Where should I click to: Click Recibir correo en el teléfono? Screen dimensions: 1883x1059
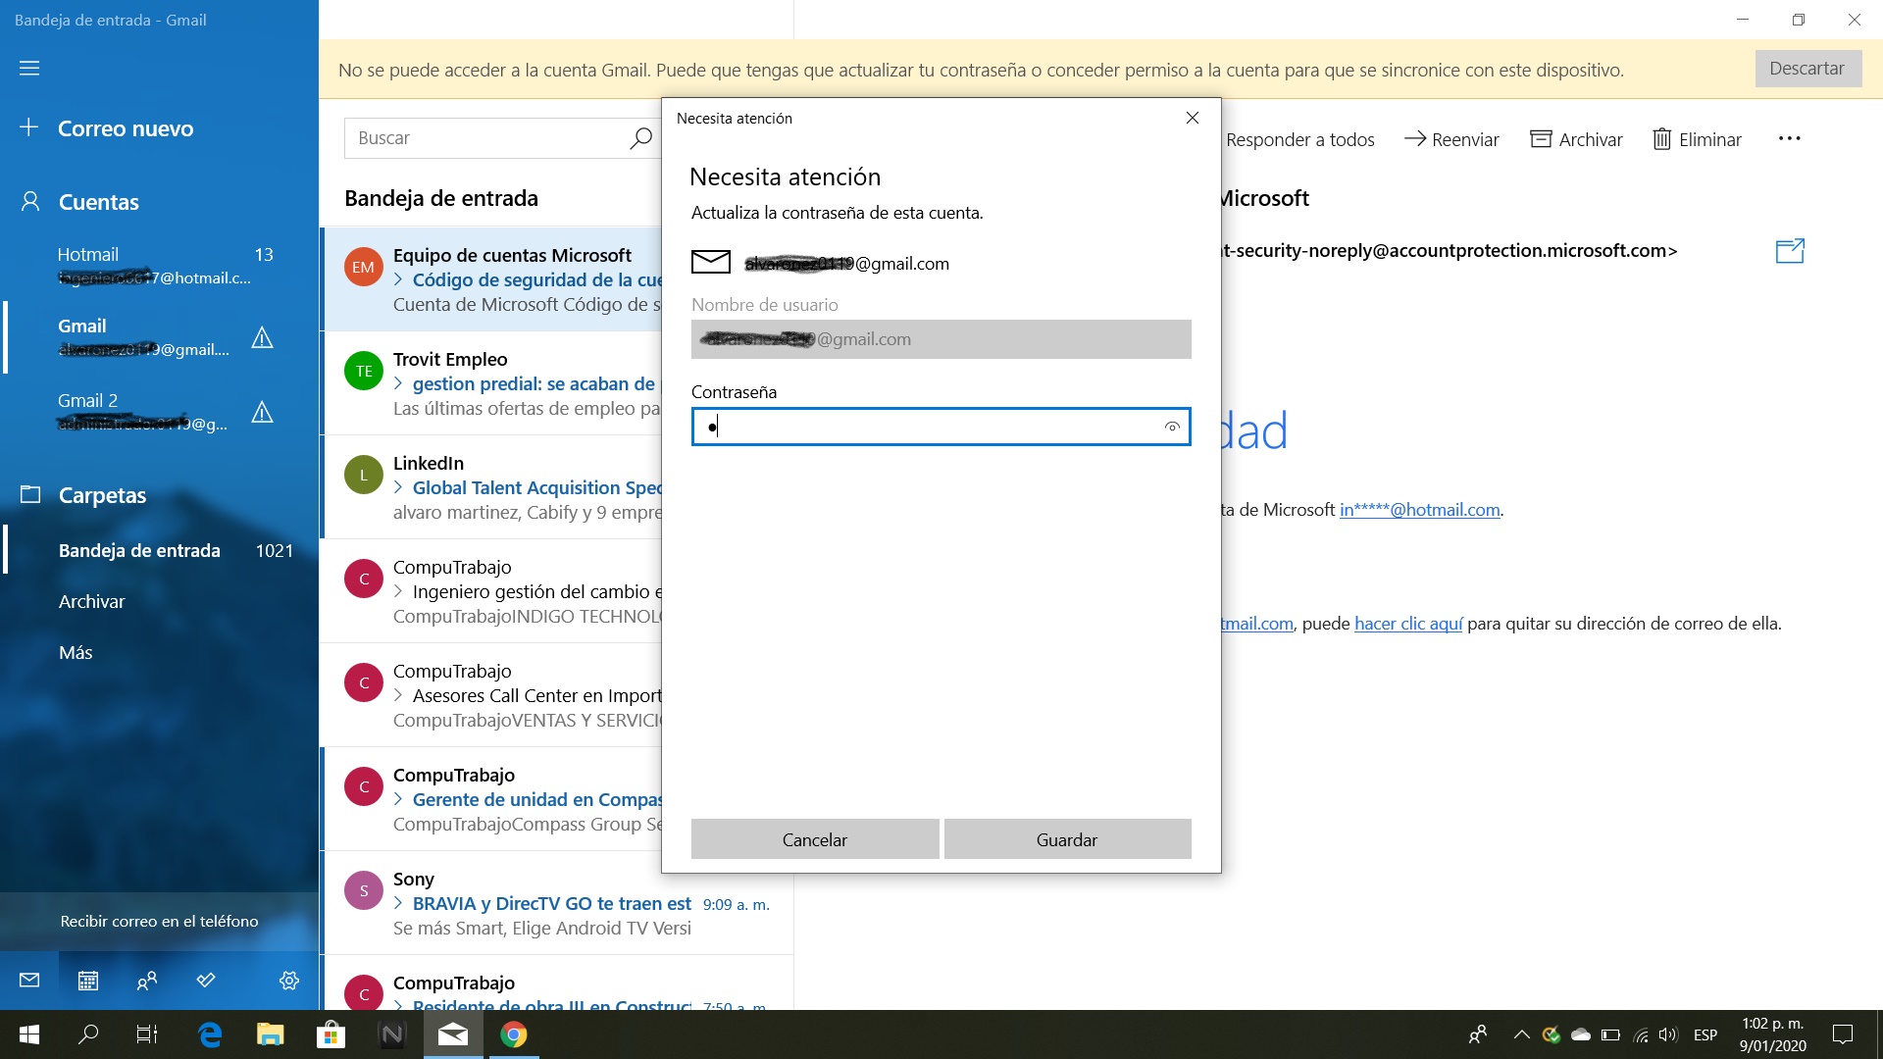click(159, 921)
